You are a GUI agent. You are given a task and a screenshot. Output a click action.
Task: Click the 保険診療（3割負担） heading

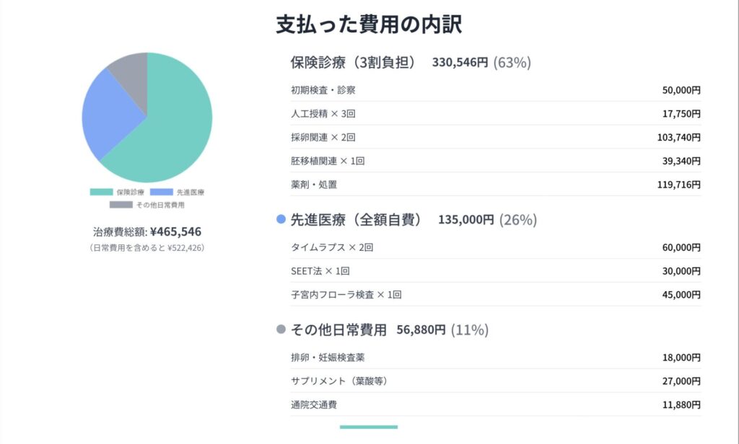pyautogui.click(x=354, y=63)
